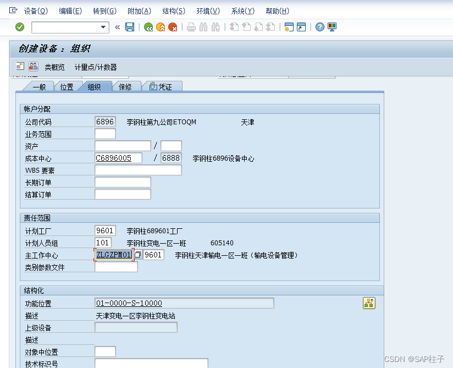Image resolution: width=453 pixels, height=368 pixels.
Task: Click the 功能位置 field 01-0000-S-10000
Action: [184, 303]
